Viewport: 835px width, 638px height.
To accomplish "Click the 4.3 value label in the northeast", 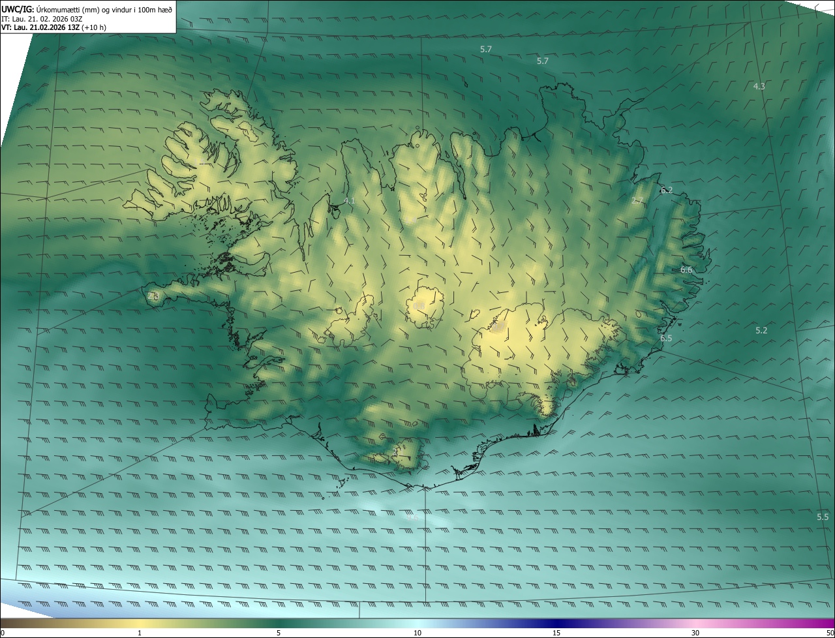I will [759, 86].
